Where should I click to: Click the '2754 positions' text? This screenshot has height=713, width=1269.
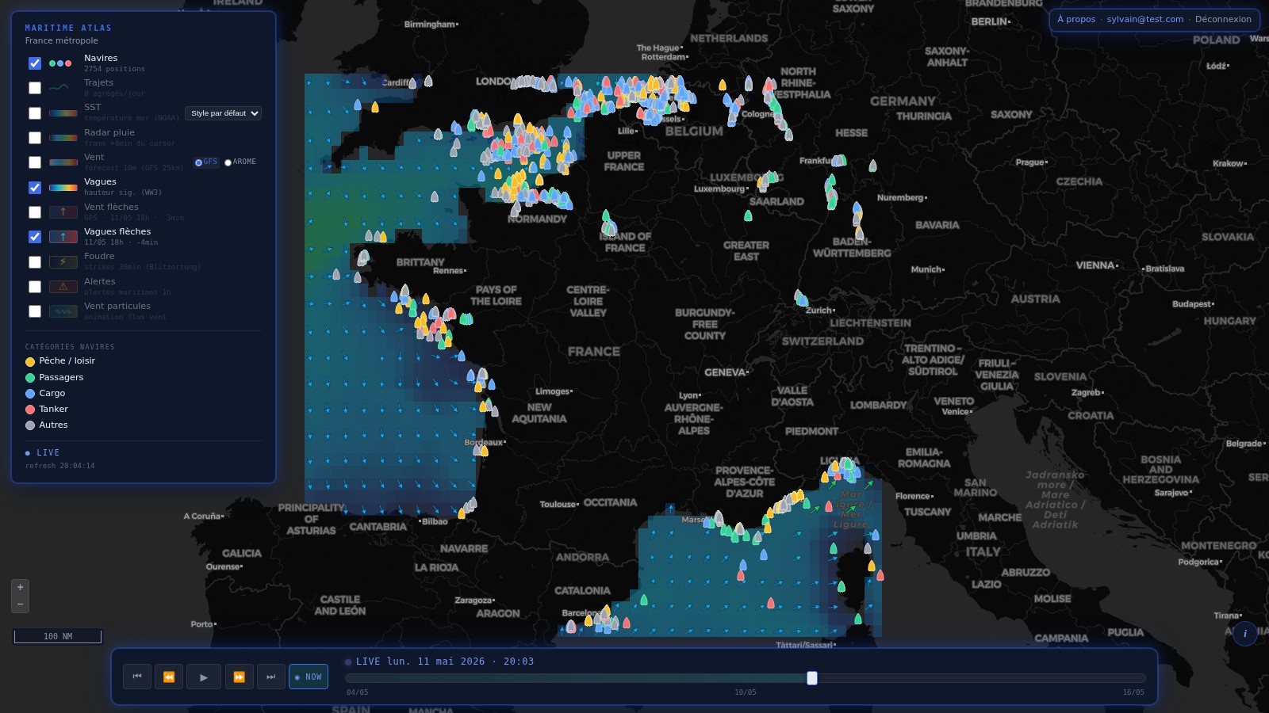click(114, 69)
